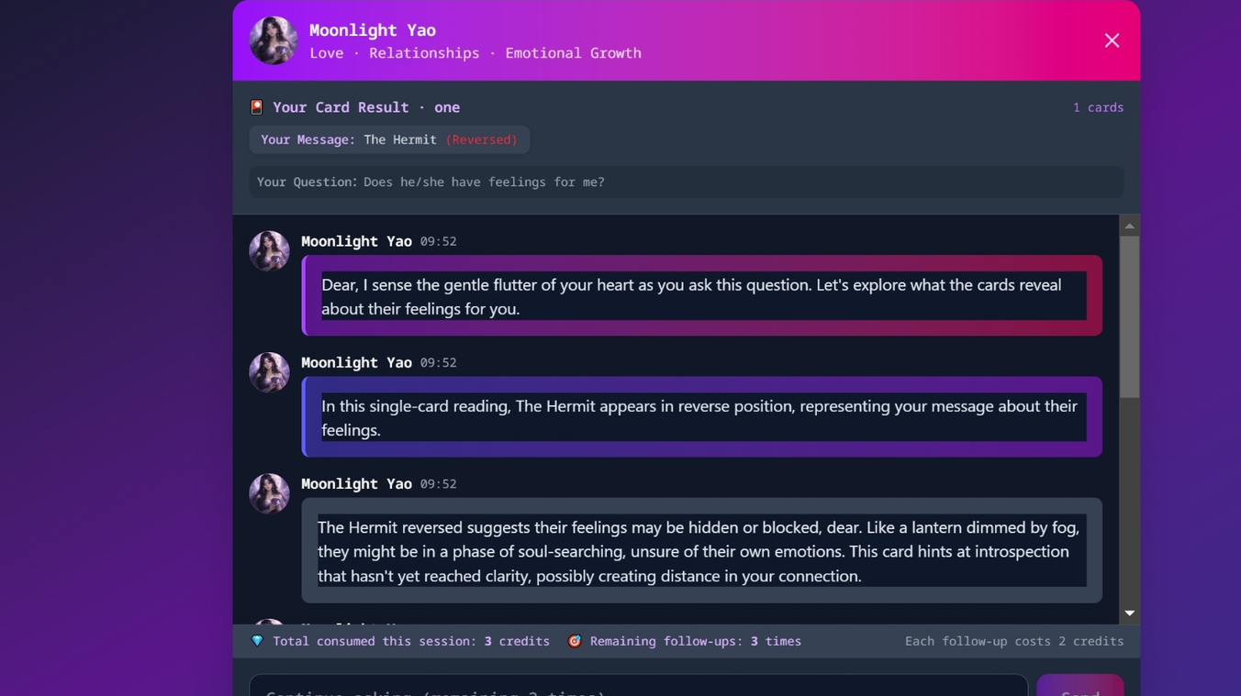The height and width of the screenshot is (696, 1241).
Task: Click the first message bubble about gentle flutter
Action: pyautogui.click(x=702, y=295)
